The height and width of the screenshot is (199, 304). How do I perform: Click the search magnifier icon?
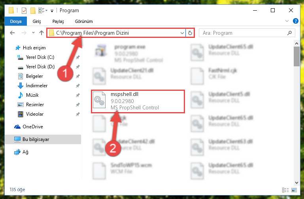tap(289, 33)
